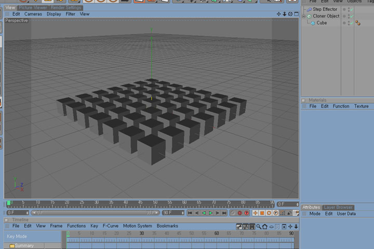This screenshot has height=249, width=374.
Task: Open viewport Filter menu
Action: coord(70,14)
